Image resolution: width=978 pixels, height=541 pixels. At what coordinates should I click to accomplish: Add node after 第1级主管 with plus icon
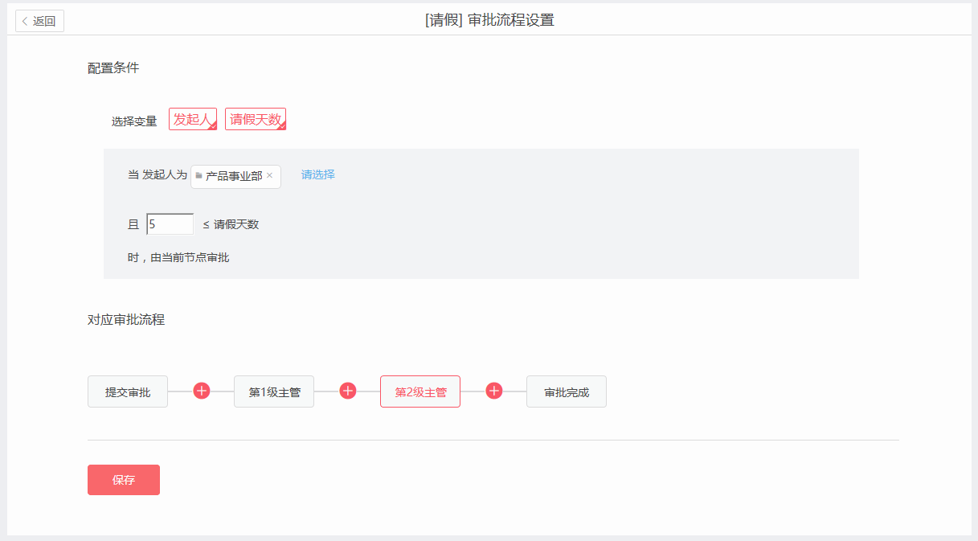pyautogui.click(x=348, y=391)
